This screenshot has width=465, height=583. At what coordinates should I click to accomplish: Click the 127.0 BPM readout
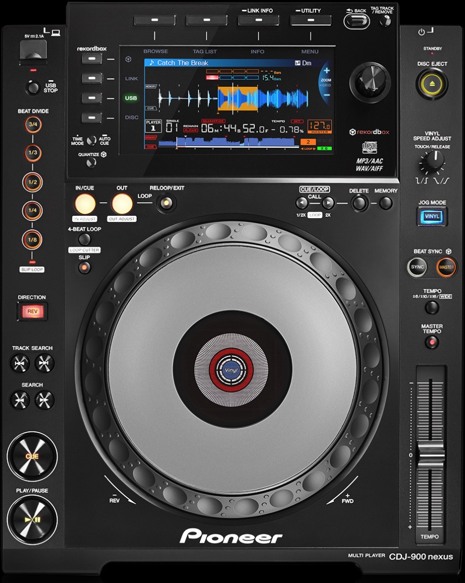(320, 125)
